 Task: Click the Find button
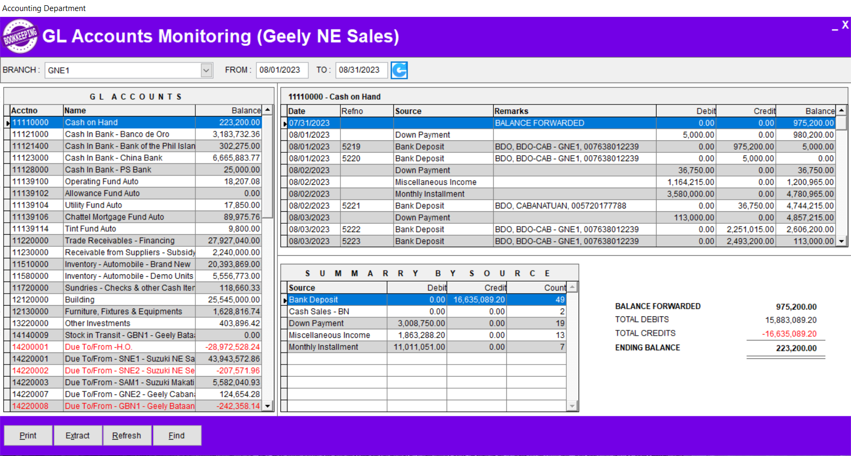pos(177,436)
